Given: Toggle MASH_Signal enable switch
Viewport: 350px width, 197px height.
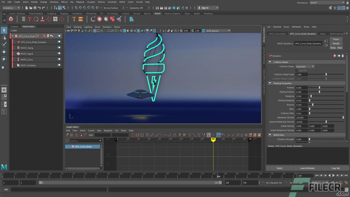Looking at the screenshot, I should pos(59,53).
